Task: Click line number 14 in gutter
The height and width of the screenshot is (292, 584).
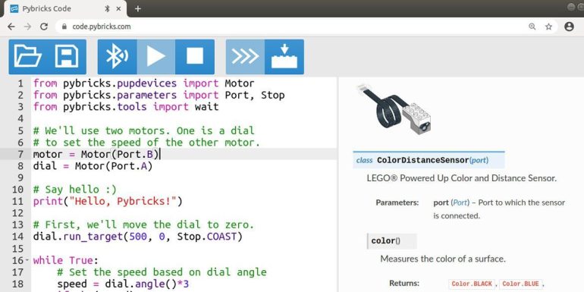Action: (17, 237)
